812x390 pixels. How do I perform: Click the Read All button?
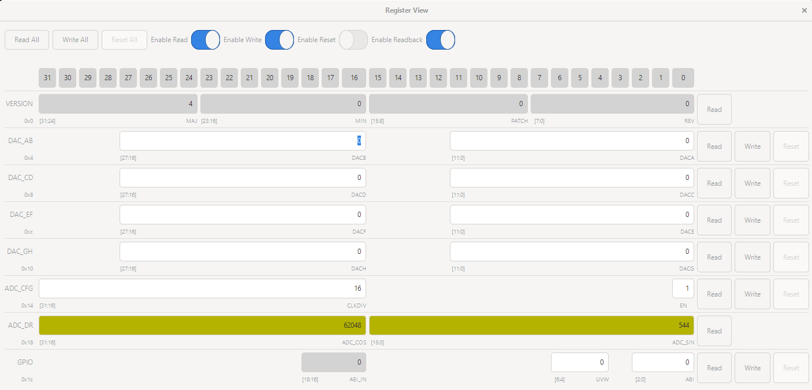27,40
